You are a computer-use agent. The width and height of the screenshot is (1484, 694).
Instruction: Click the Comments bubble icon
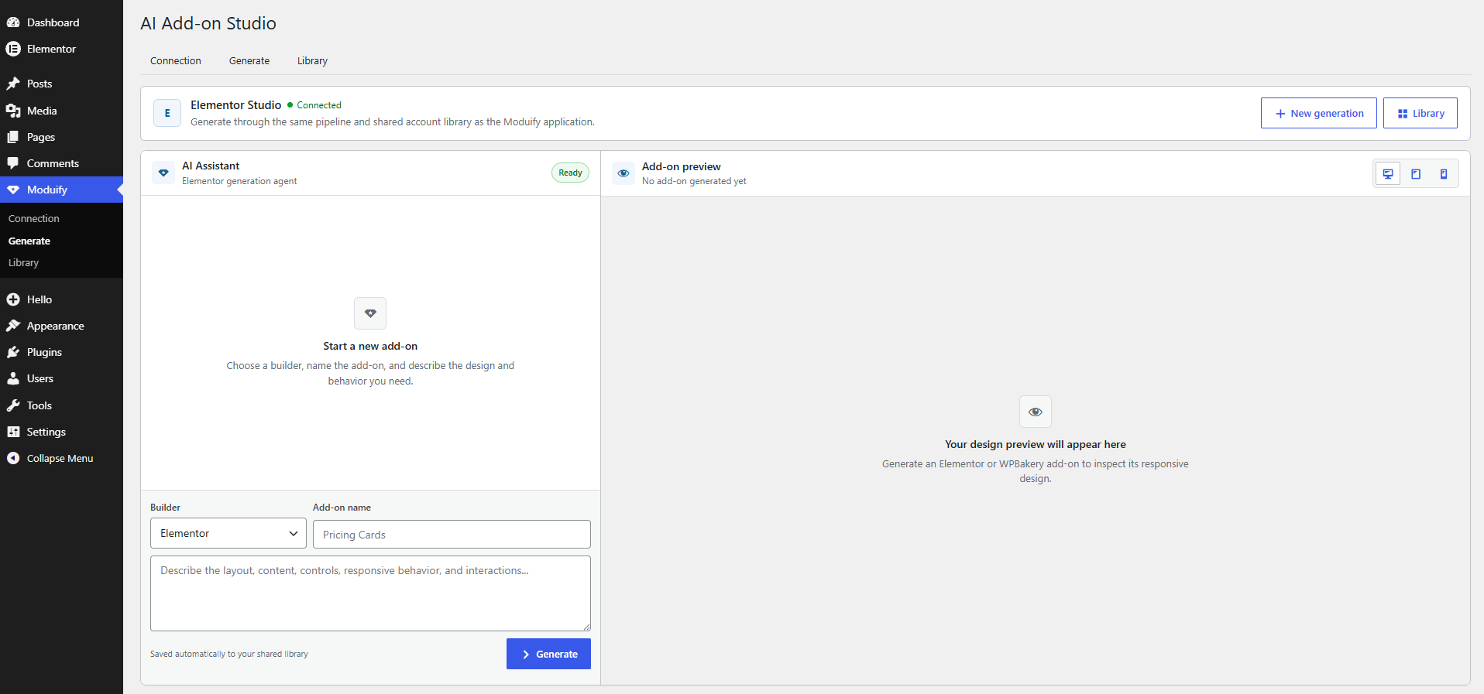13,163
